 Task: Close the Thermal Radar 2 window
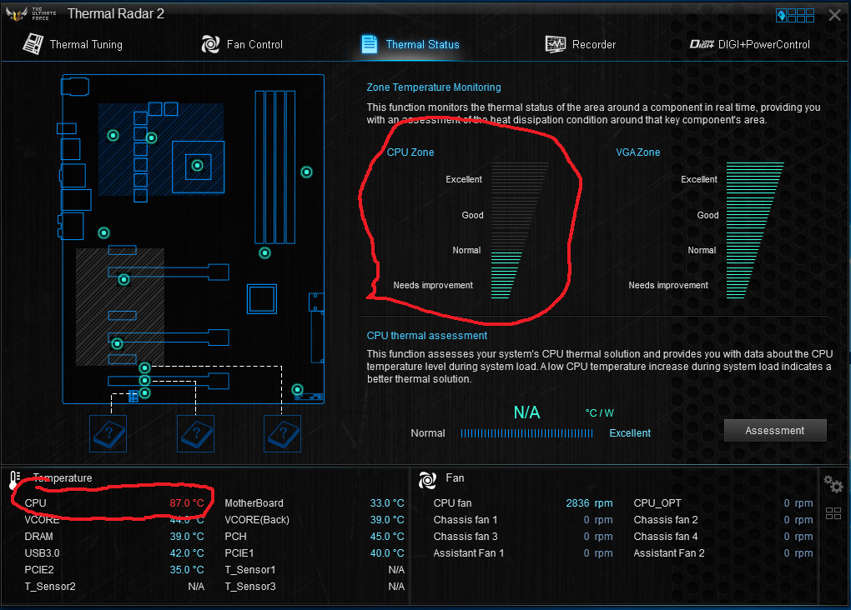pos(834,15)
